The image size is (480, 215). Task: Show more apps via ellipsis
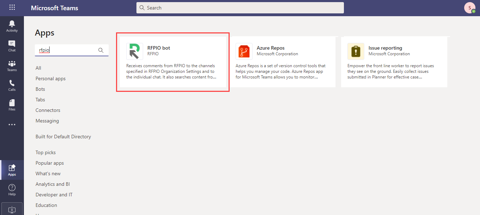coord(12,125)
